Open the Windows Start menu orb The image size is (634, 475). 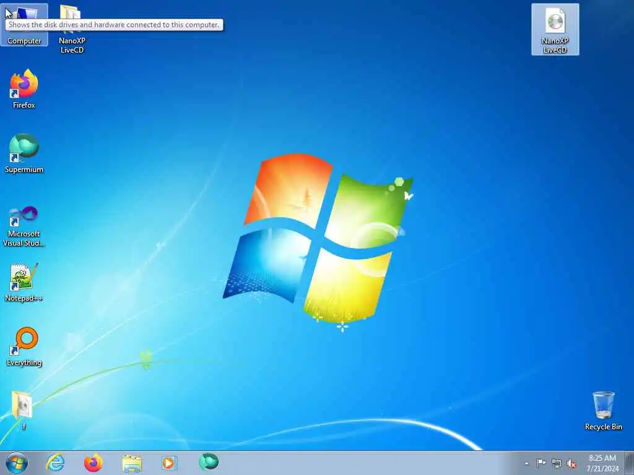pos(17,463)
